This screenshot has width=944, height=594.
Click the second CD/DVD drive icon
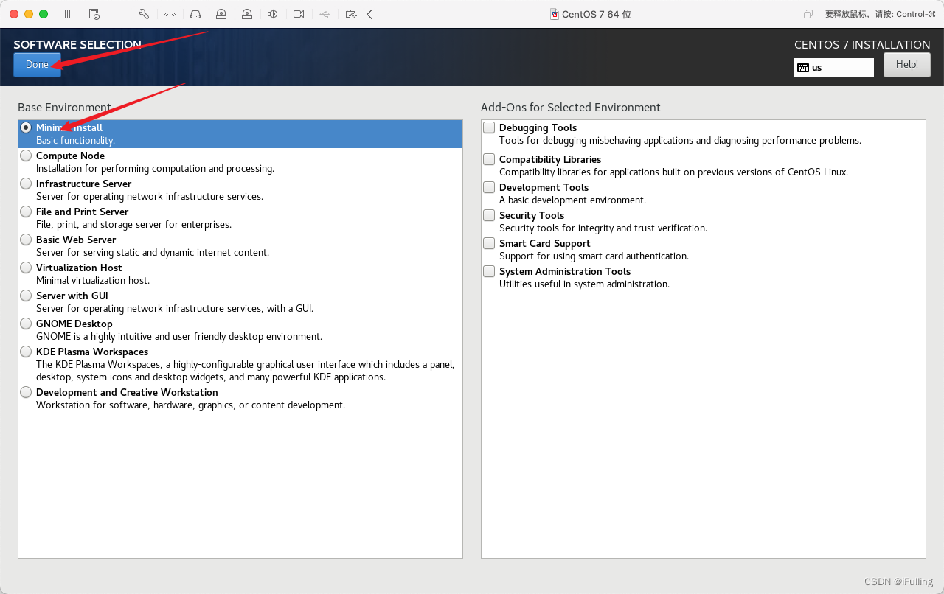[247, 14]
